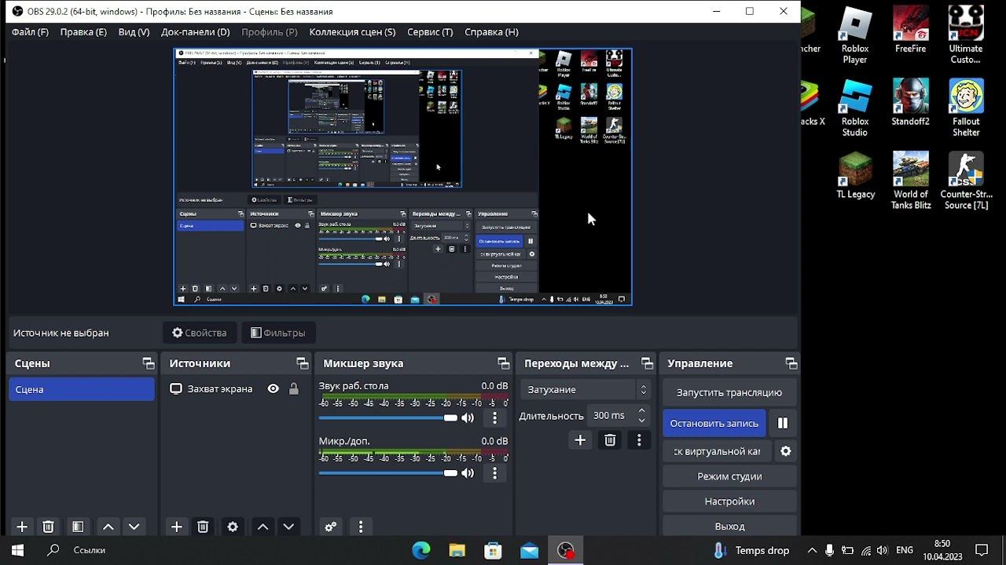Mute the Звук раб. стола channel
The image size is (1006, 565).
coord(468,418)
